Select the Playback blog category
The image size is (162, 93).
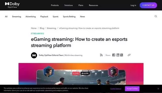(x=44, y=17)
